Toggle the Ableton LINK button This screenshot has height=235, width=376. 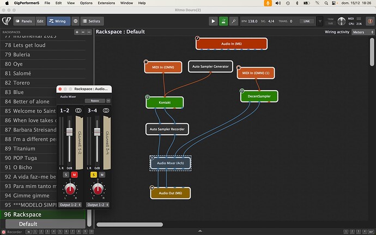tap(307, 21)
